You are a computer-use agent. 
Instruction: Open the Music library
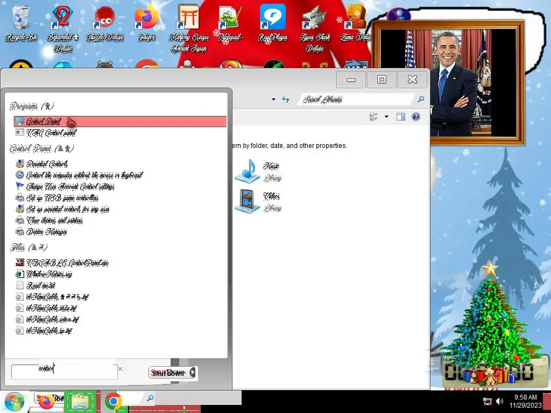[258, 172]
